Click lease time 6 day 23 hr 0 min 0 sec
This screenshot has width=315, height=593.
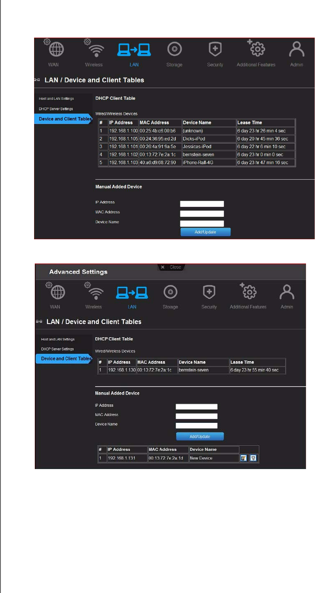(x=266, y=155)
